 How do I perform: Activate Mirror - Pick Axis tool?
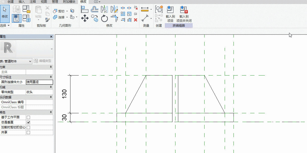[104, 10]
